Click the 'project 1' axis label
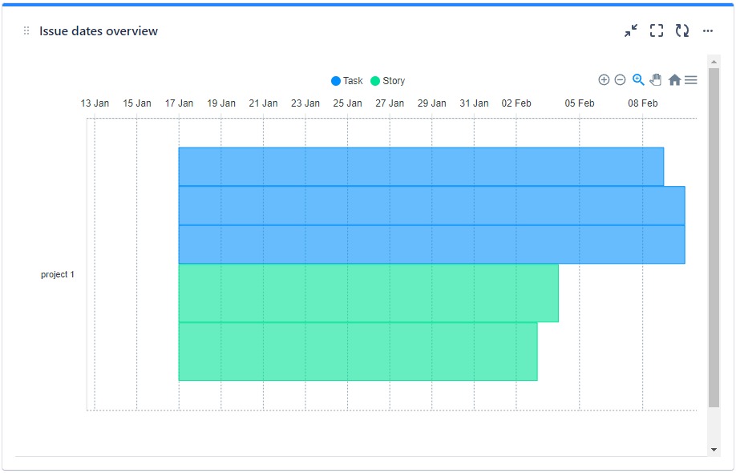 click(58, 274)
